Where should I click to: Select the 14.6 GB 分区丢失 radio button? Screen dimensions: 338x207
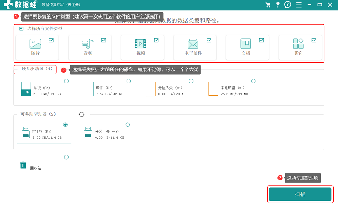pos(128,124)
